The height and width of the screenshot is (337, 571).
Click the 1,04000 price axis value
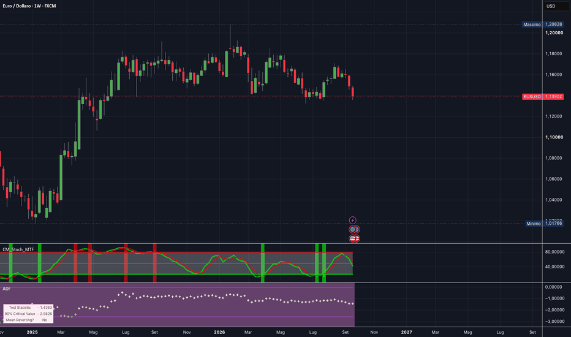pyautogui.click(x=553, y=200)
